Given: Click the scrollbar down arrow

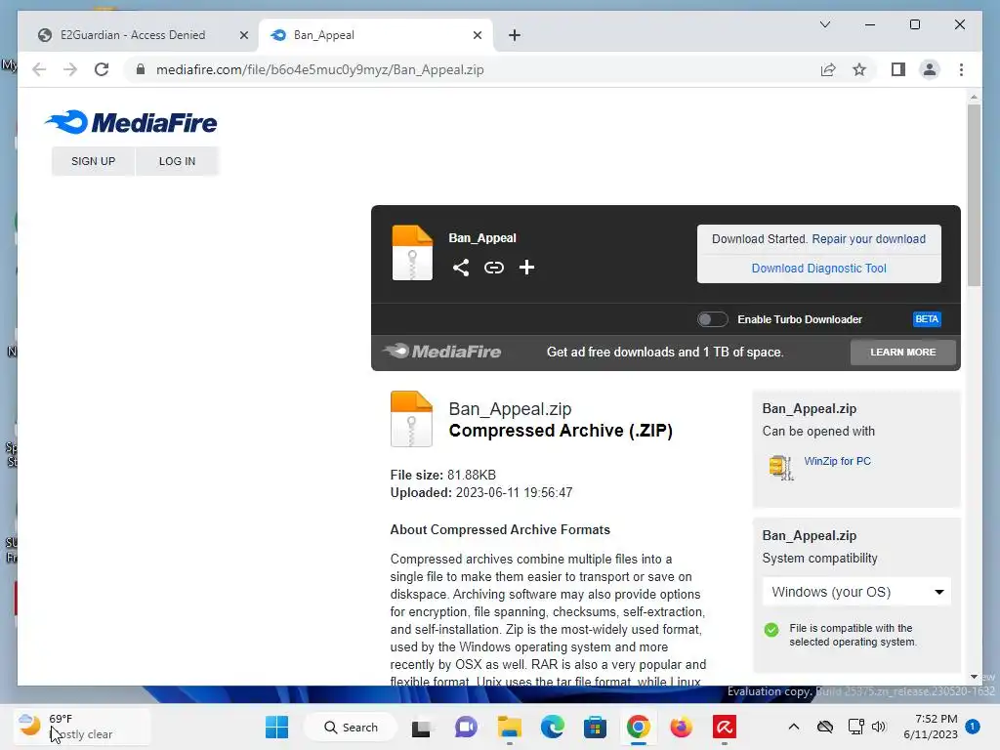Looking at the screenshot, I should point(974,677).
